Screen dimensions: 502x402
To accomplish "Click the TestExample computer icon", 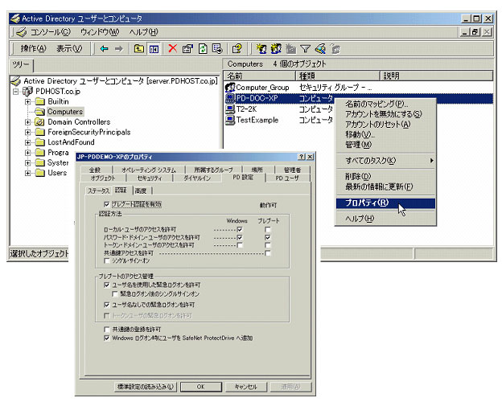I will click(x=230, y=120).
